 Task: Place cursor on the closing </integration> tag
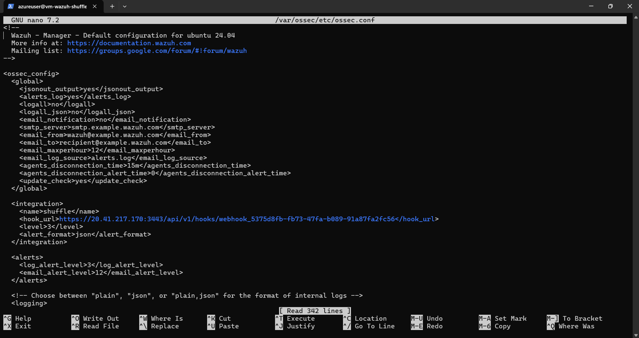point(39,242)
